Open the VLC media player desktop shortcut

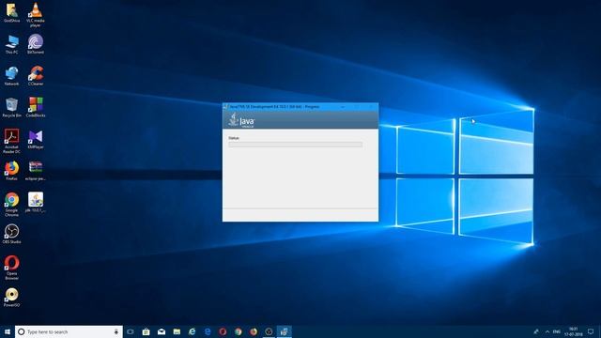(36, 15)
